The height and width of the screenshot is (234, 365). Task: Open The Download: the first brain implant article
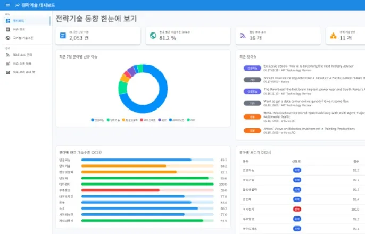coord(314,89)
